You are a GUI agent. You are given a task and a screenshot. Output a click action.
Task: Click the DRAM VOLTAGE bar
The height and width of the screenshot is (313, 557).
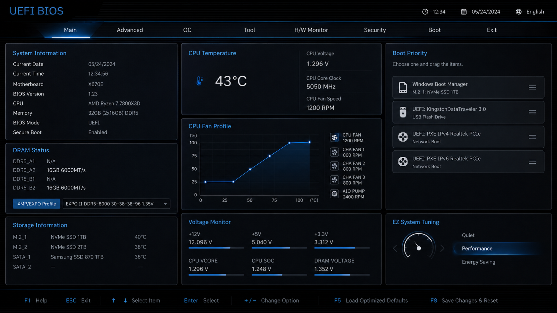342,275
